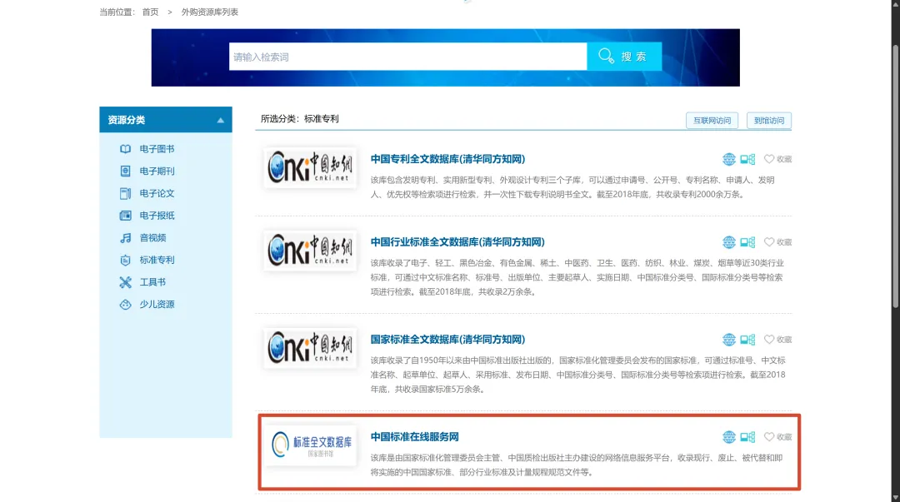Select the 少儿资源 icon
Screen dimensions: 900x502
point(125,305)
